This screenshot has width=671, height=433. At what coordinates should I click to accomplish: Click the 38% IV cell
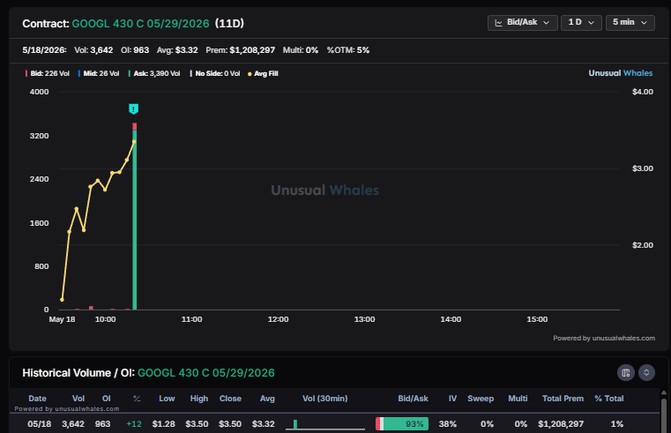click(448, 424)
